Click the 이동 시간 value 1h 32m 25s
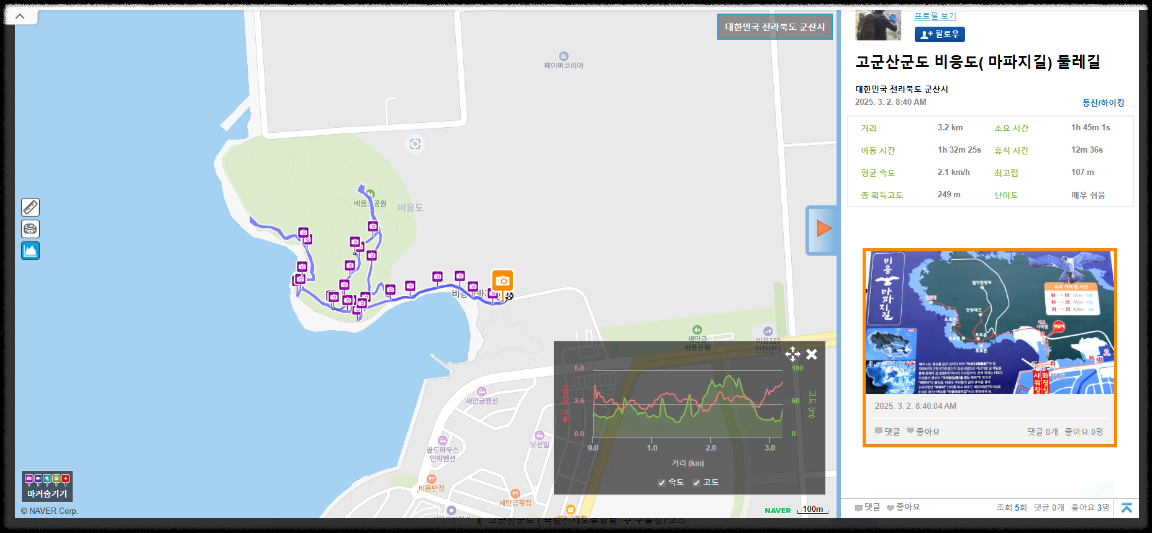The image size is (1152, 533). (x=959, y=150)
